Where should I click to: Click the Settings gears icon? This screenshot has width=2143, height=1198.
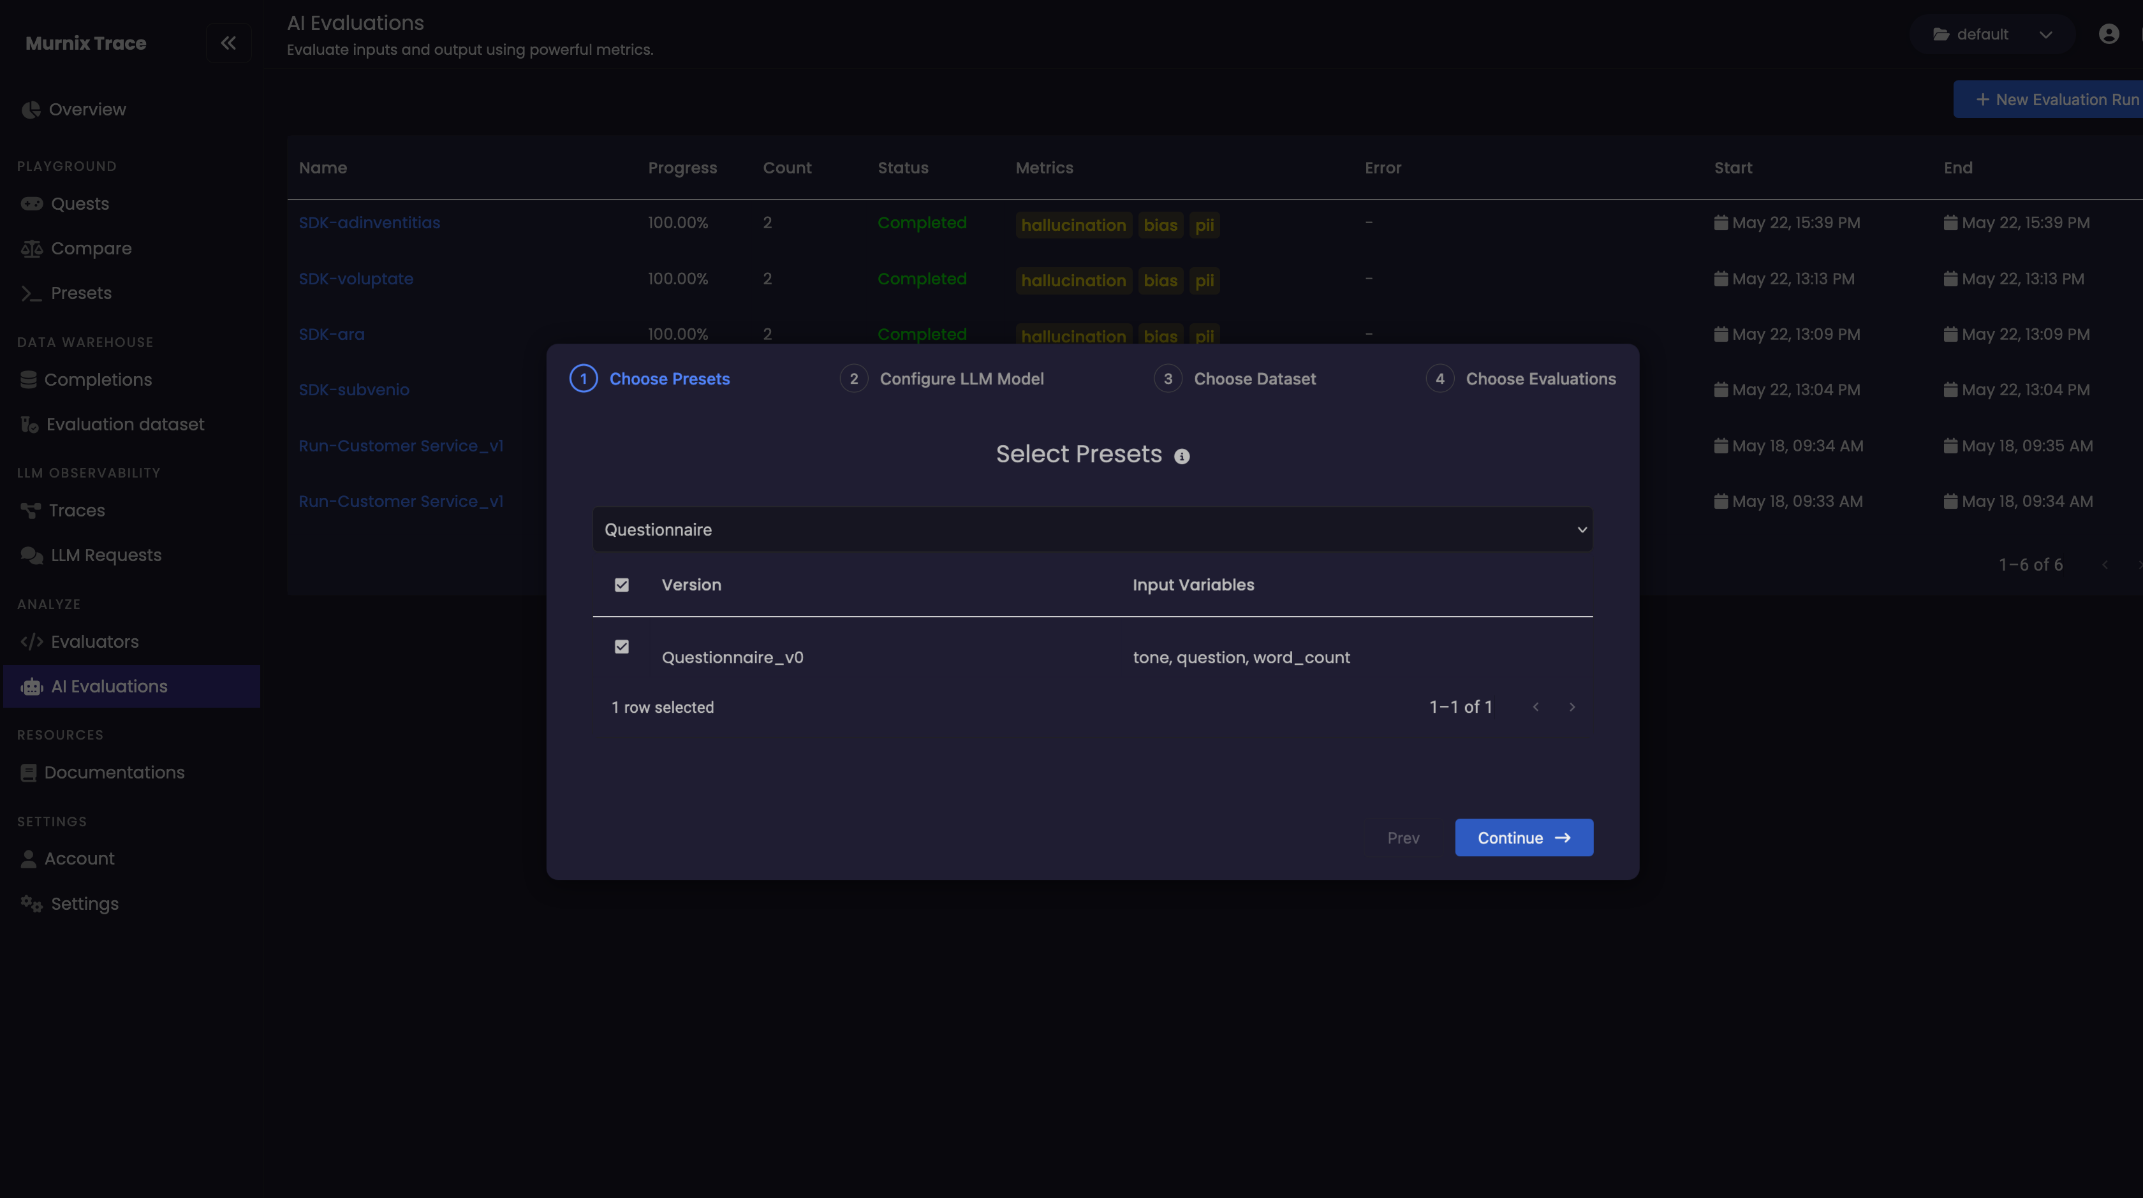coord(32,903)
